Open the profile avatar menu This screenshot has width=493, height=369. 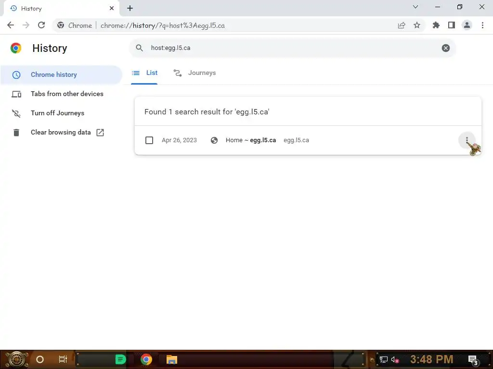coord(467,25)
